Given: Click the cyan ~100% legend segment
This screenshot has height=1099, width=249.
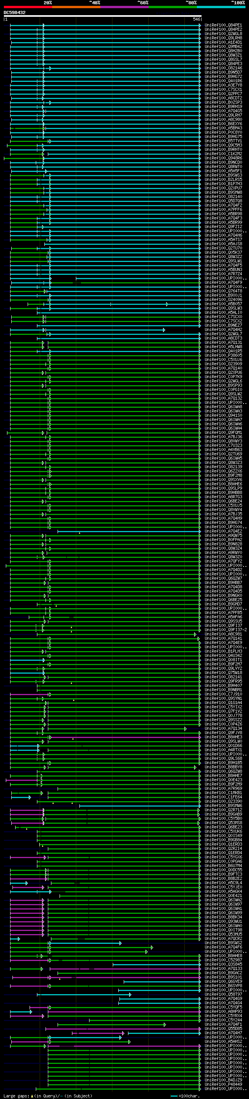Looking at the screenshot, I should tap(221, 7).
